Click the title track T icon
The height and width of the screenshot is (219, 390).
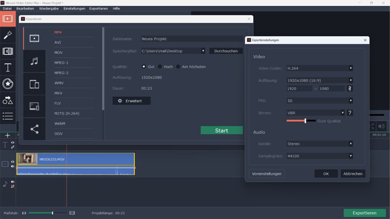coord(5,145)
